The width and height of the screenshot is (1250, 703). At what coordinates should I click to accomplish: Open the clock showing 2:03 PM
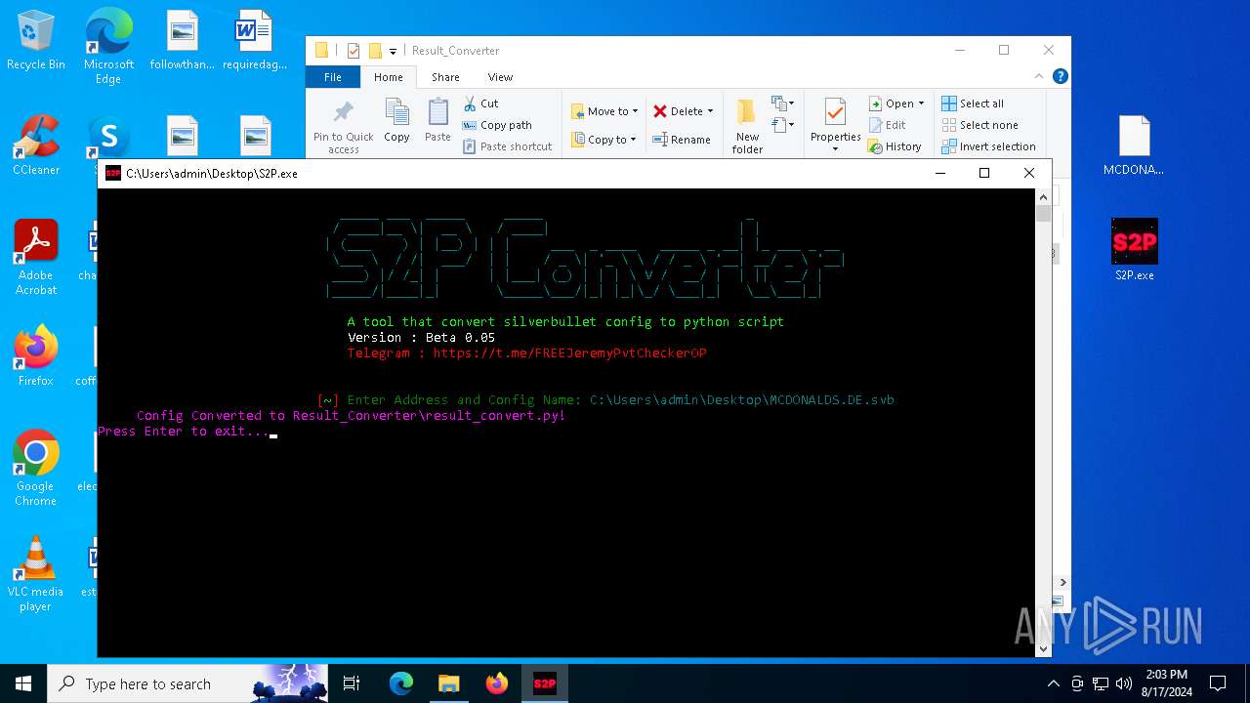click(x=1165, y=683)
